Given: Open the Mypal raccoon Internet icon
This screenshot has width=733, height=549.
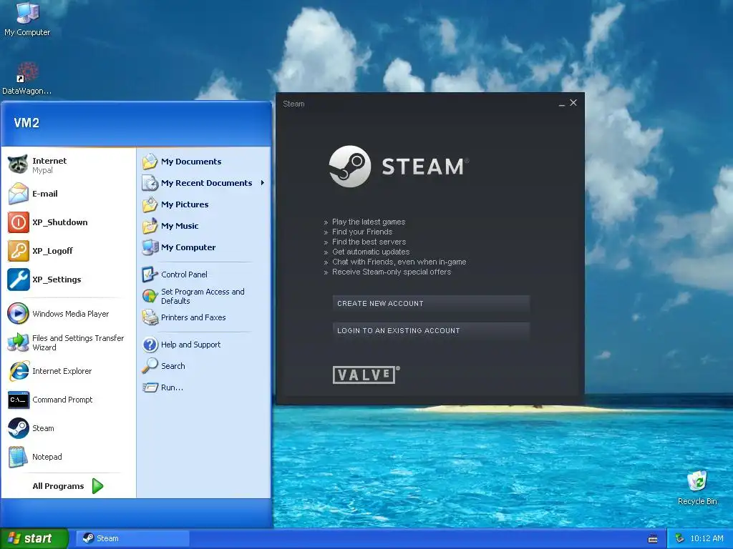Looking at the screenshot, I should tap(18, 165).
